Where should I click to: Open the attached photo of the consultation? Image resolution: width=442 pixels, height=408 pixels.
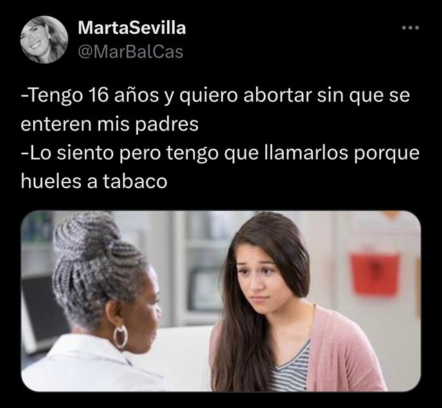pos(221,301)
